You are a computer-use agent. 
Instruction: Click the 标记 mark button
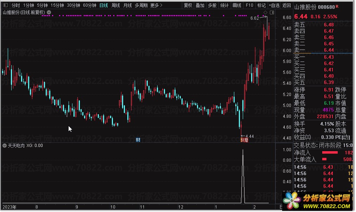261,5
